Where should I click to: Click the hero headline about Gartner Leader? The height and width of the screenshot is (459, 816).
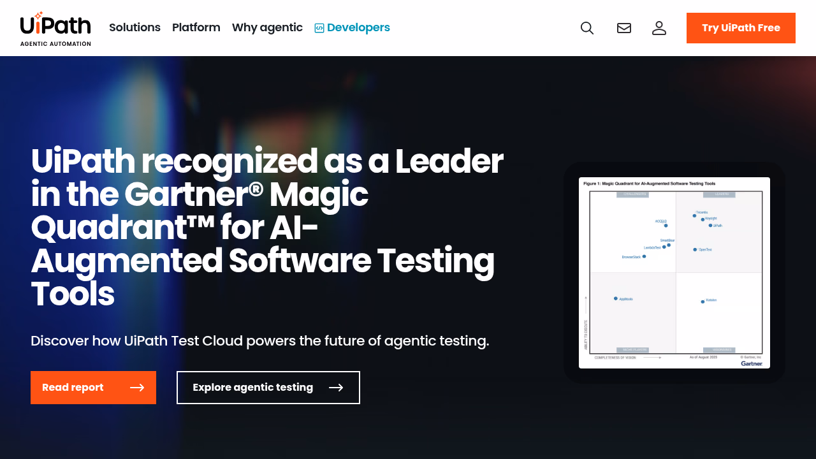pyautogui.click(x=267, y=228)
